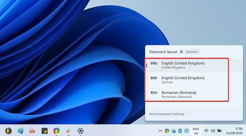Toggle the ENG UK language indicator
Screen dimensions: 246x136
tap(196, 131)
